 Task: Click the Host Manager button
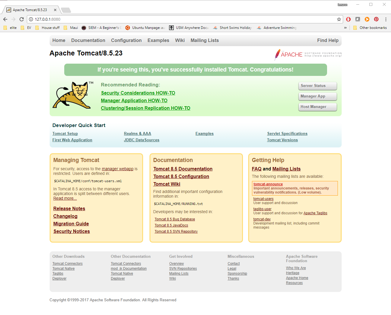click(x=317, y=107)
